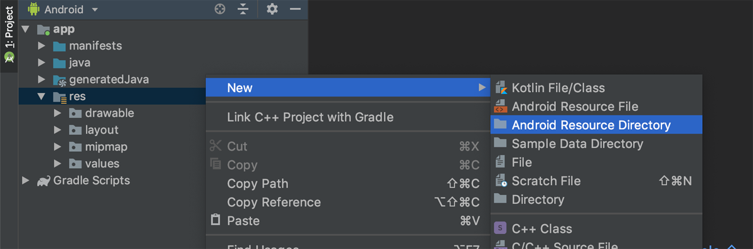753x249 pixels.
Task: Click the Scratch File icon
Action: coord(500,181)
